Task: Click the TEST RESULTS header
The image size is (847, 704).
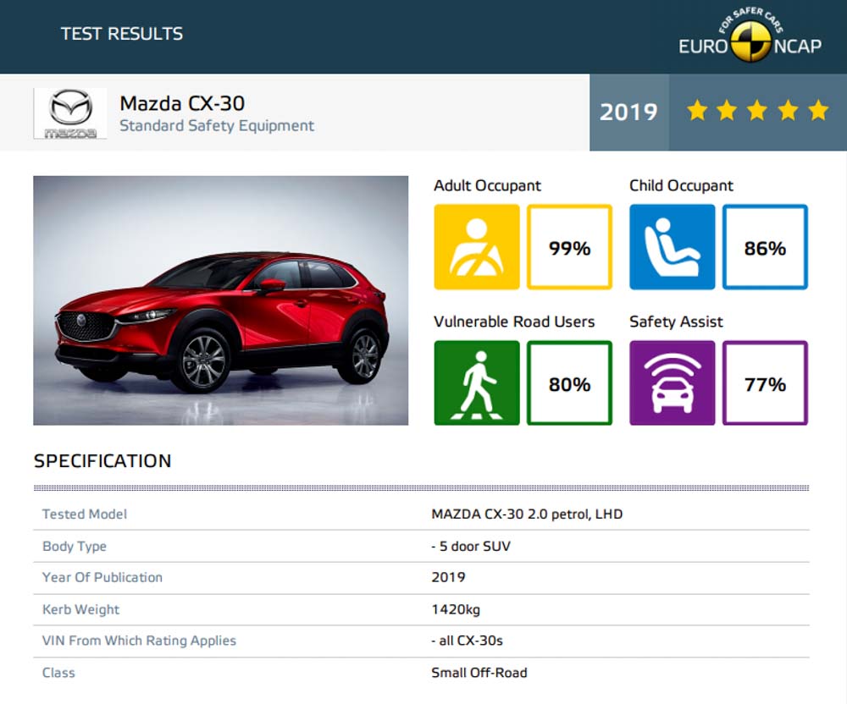Action: click(121, 34)
